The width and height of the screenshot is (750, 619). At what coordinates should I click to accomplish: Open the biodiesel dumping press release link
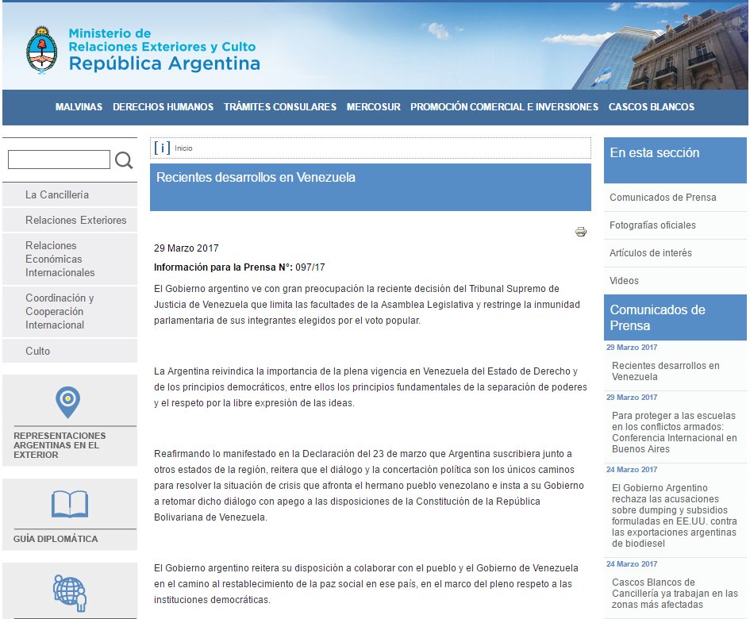(674, 516)
